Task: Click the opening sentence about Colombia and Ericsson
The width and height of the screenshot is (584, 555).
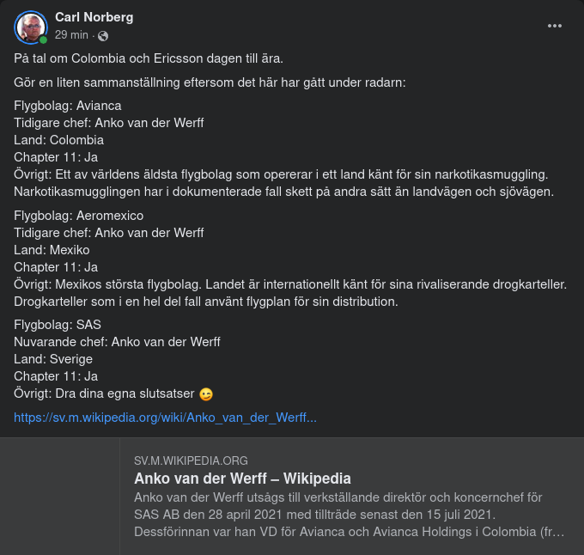Action: coord(149,58)
